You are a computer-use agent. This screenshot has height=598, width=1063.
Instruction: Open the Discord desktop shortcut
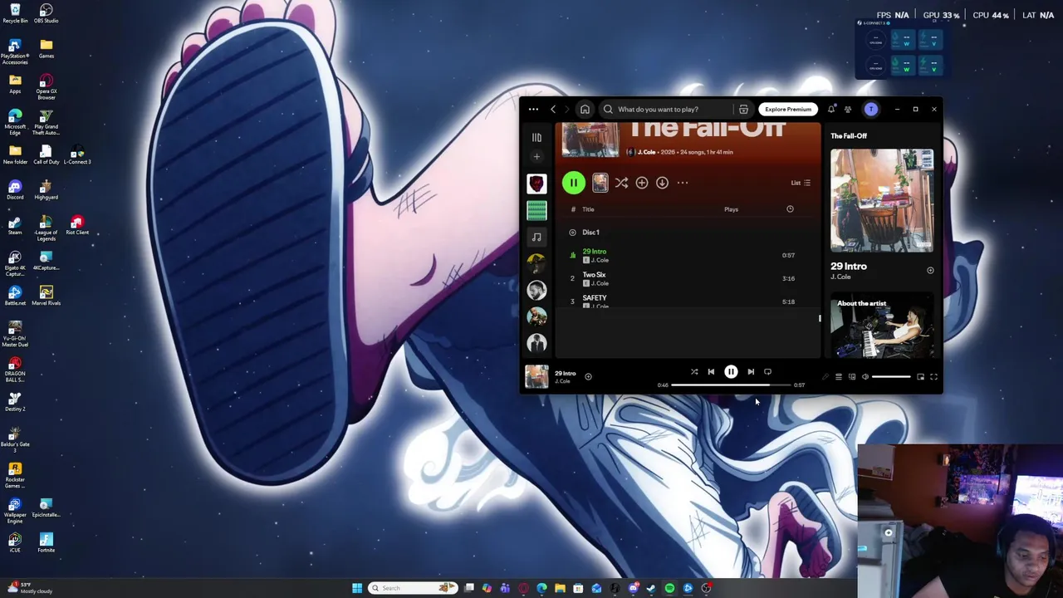15,189
